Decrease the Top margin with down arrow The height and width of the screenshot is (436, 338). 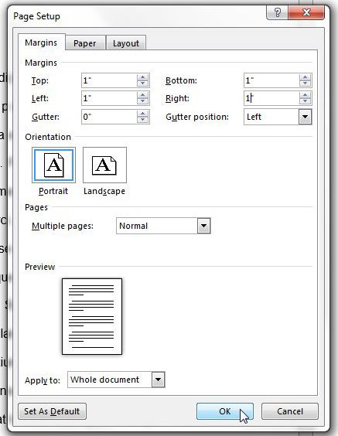(x=143, y=83)
